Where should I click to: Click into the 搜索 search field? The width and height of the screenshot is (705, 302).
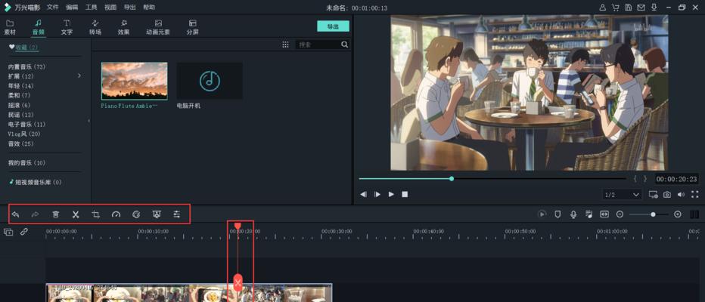318,45
